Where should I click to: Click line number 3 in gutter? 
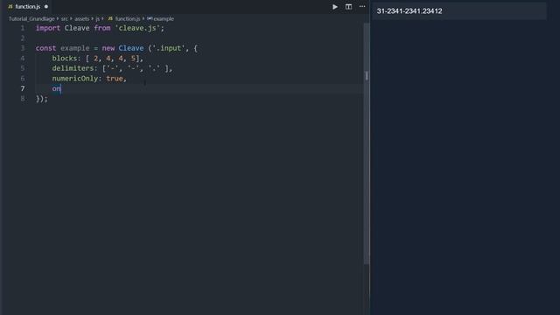(x=23, y=48)
